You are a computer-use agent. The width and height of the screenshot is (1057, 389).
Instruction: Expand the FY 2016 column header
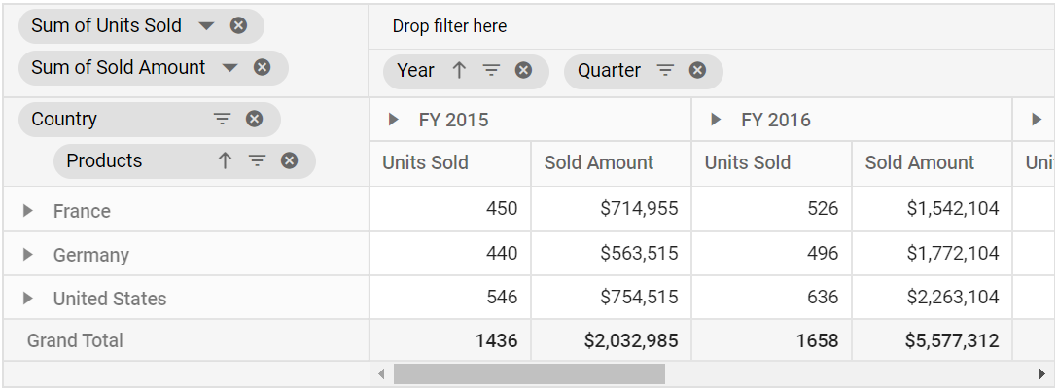point(716,120)
